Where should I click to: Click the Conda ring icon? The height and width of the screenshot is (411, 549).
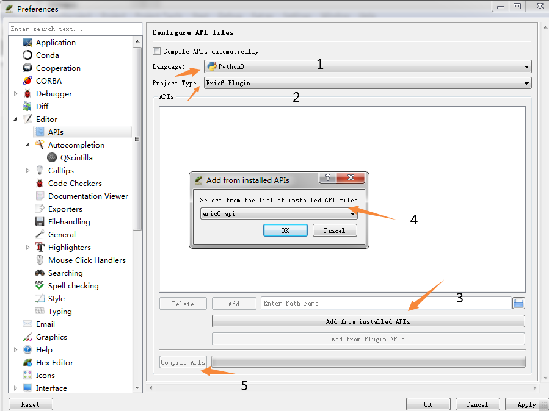[x=27, y=55]
